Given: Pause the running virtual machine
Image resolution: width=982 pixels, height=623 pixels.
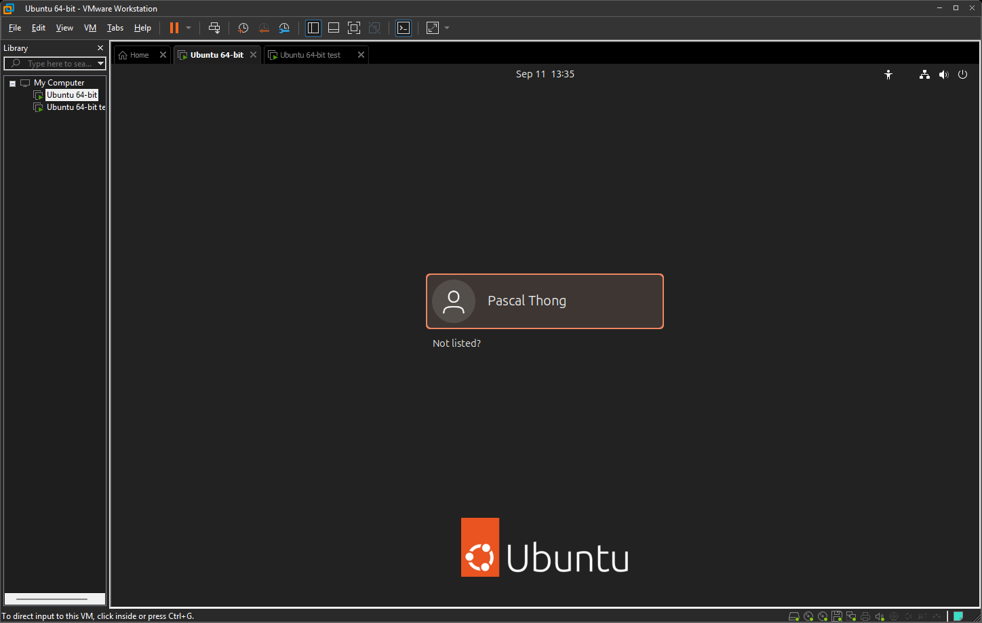Looking at the screenshot, I should coord(174,28).
